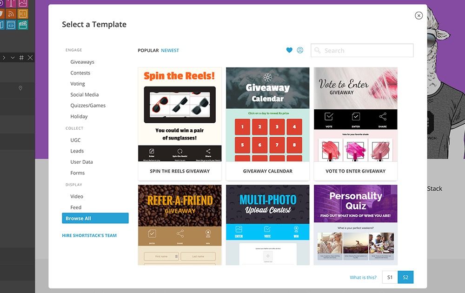Click the VOTE TO ENTER GIVEAWAY caption
This screenshot has height=293, width=465.
(x=356, y=171)
